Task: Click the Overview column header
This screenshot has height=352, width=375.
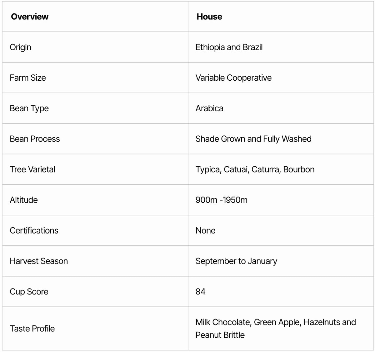Action: point(30,17)
